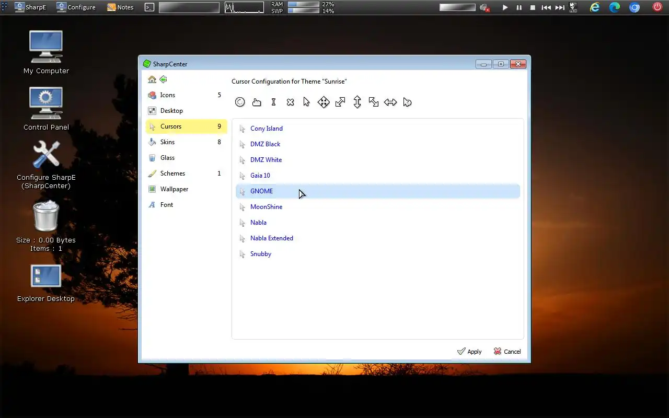Open the SharpE menu in the top bar

30,7
